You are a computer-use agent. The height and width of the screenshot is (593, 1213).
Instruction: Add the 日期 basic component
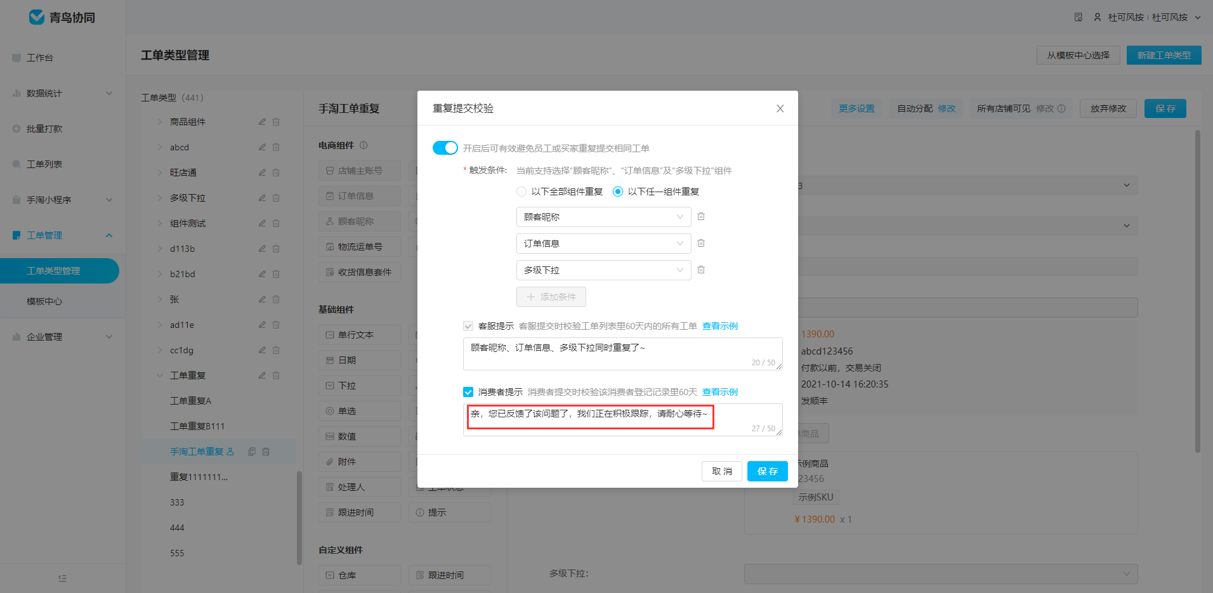pyautogui.click(x=360, y=360)
